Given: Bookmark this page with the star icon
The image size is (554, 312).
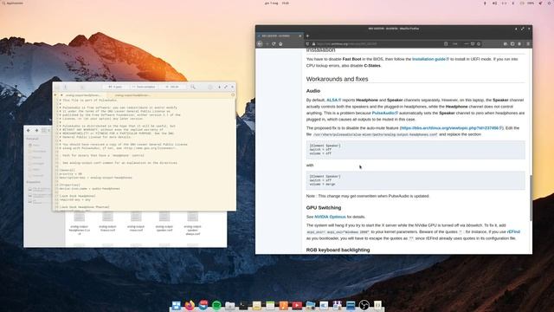Looking at the screenshot, I should coord(479,44).
